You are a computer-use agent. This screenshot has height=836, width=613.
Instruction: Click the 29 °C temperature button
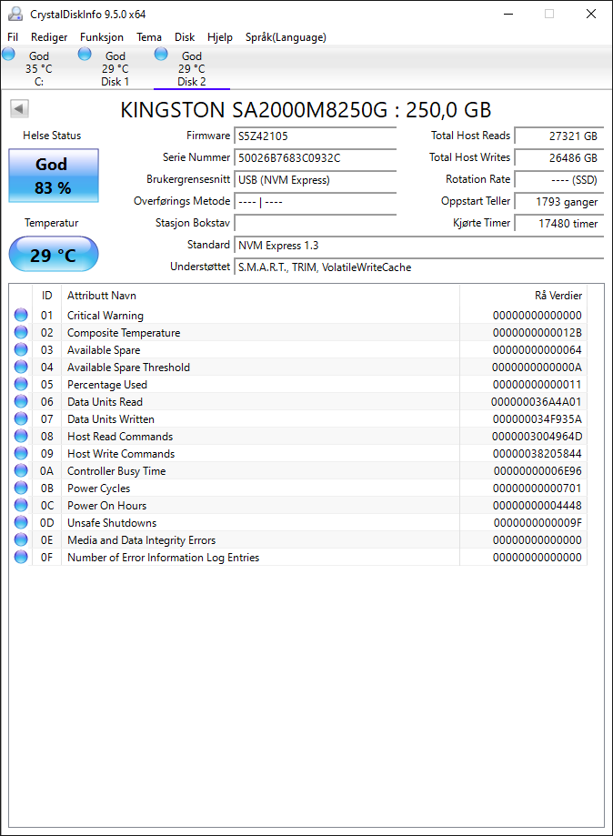point(54,255)
